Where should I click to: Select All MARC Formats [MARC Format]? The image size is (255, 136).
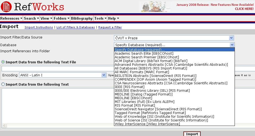point(174,72)
